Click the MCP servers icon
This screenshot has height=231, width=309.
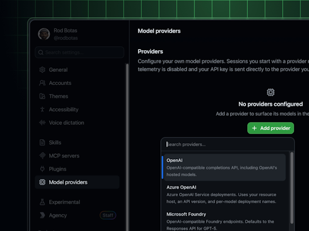[x=42, y=156]
